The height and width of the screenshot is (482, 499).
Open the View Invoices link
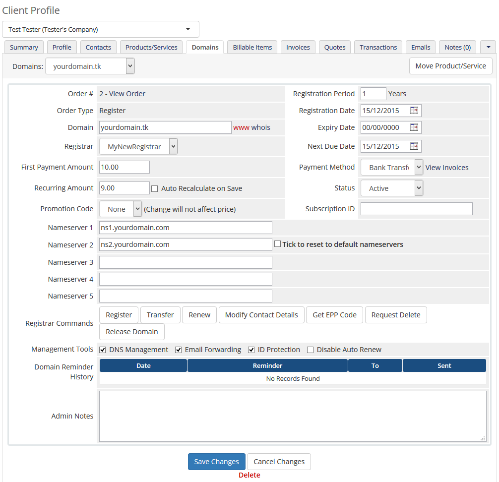coord(447,168)
